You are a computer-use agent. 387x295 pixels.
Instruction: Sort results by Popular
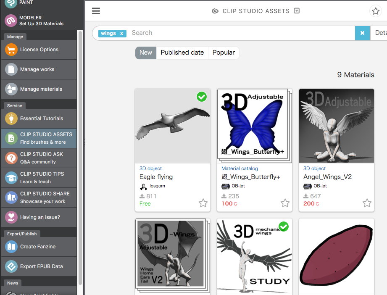(224, 53)
